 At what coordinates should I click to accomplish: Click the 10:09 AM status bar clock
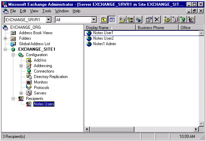coord(187,137)
